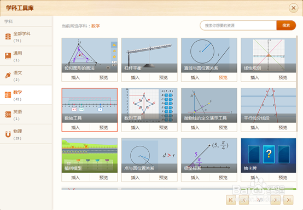Open the 线性规划 thumbnail
The image size is (303, 210).
click(x=269, y=55)
